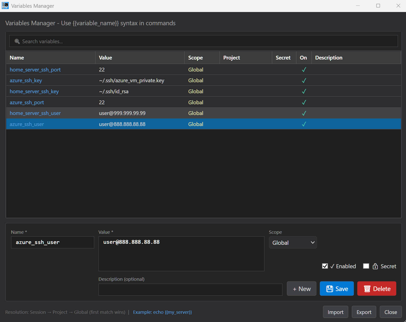Viewport: 406px width, 322px height.
Task: Click the padlock icon next to Secret checkbox
Action: click(x=375, y=266)
